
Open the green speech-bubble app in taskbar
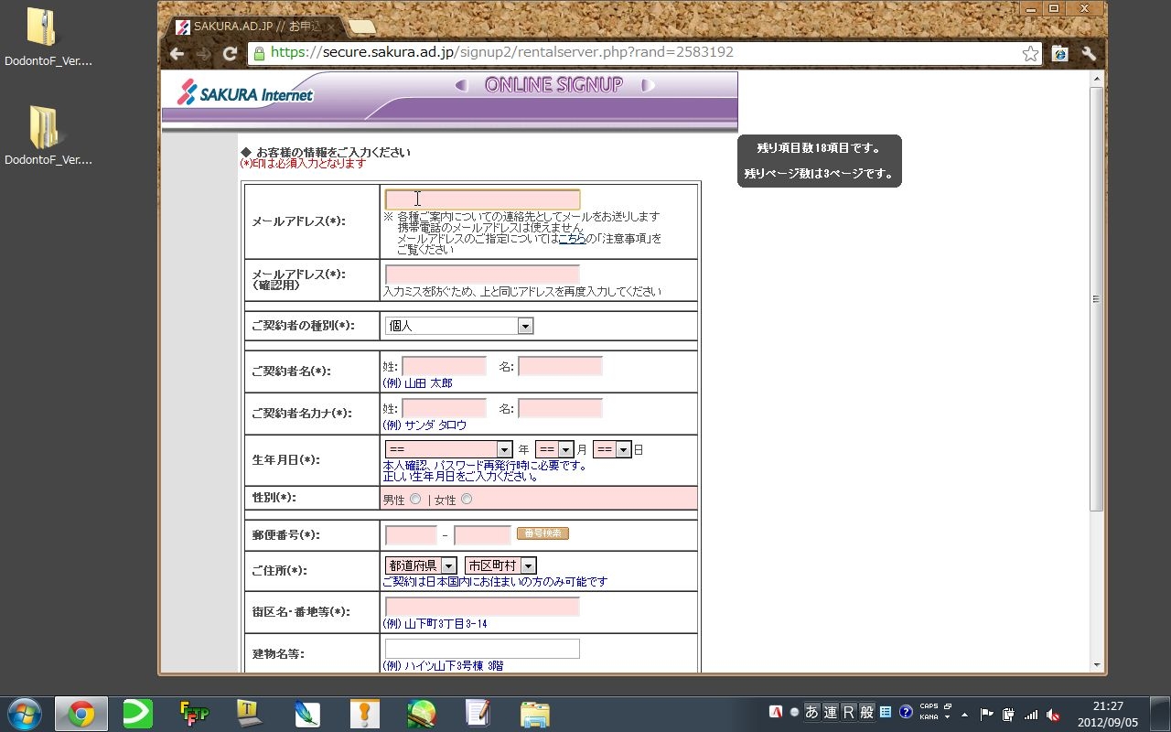pos(137,714)
